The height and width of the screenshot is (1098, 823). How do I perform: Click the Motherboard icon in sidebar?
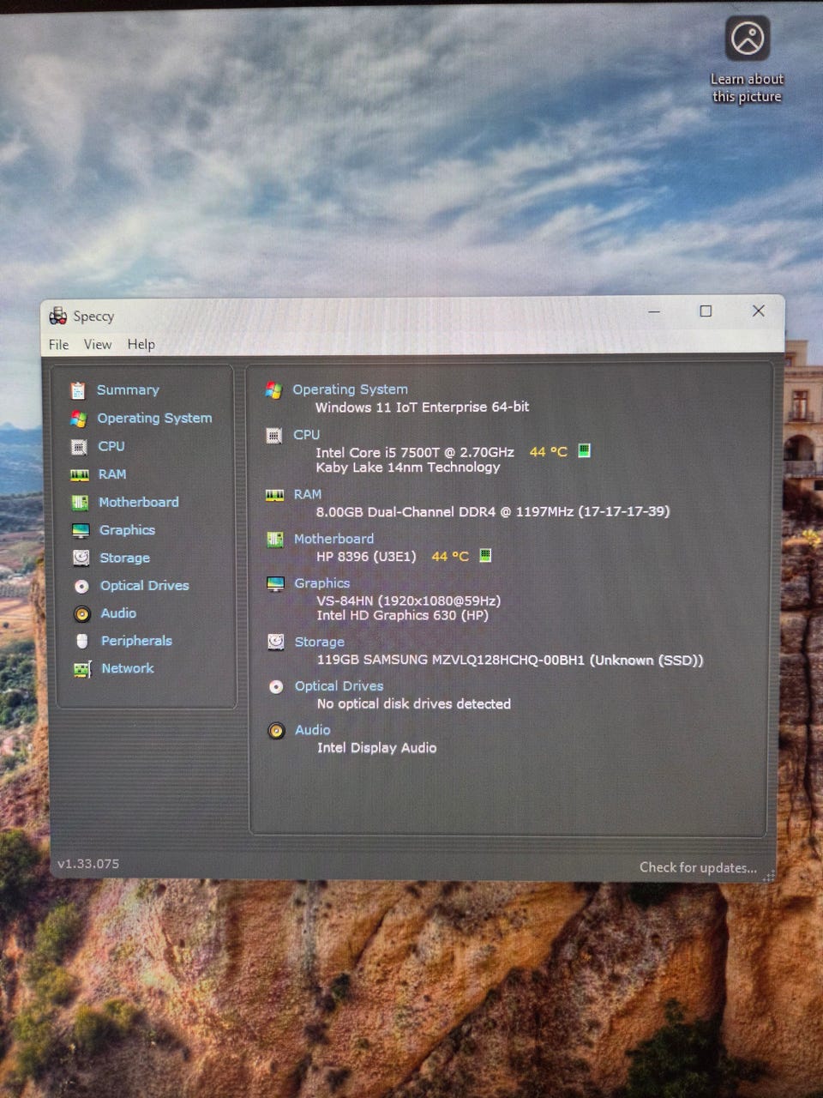(x=80, y=503)
